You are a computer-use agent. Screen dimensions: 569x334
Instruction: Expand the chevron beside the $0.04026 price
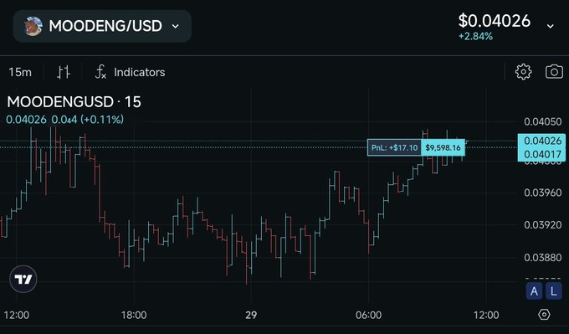550,26
